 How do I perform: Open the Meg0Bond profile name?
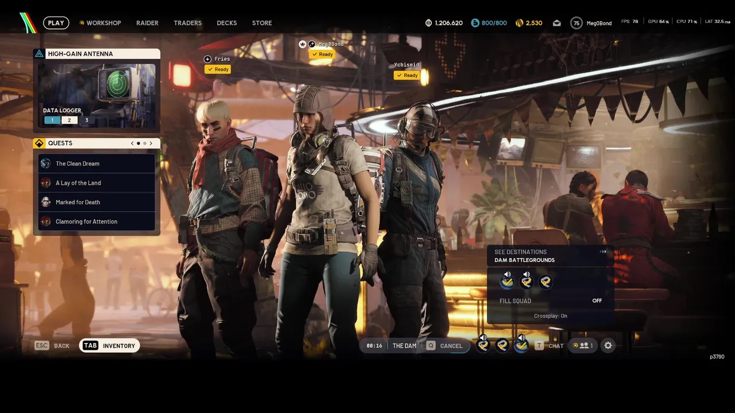pyautogui.click(x=599, y=23)
